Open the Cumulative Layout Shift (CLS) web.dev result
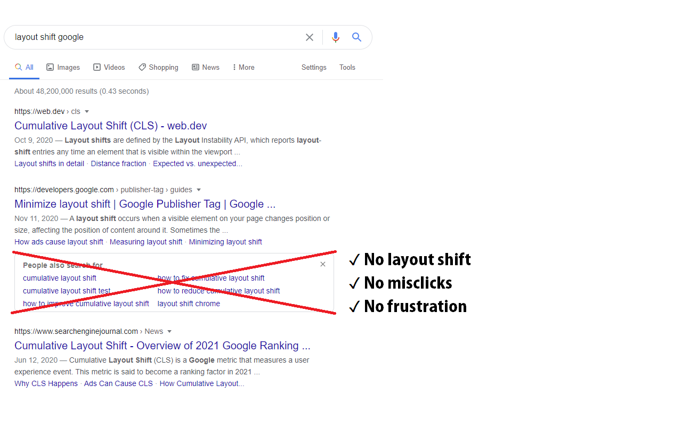The image size is (682, 426). pos(110,126)
